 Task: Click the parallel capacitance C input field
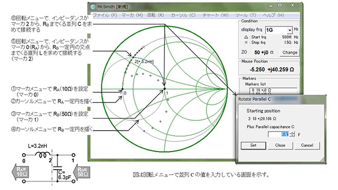click(x=278, y=134)
